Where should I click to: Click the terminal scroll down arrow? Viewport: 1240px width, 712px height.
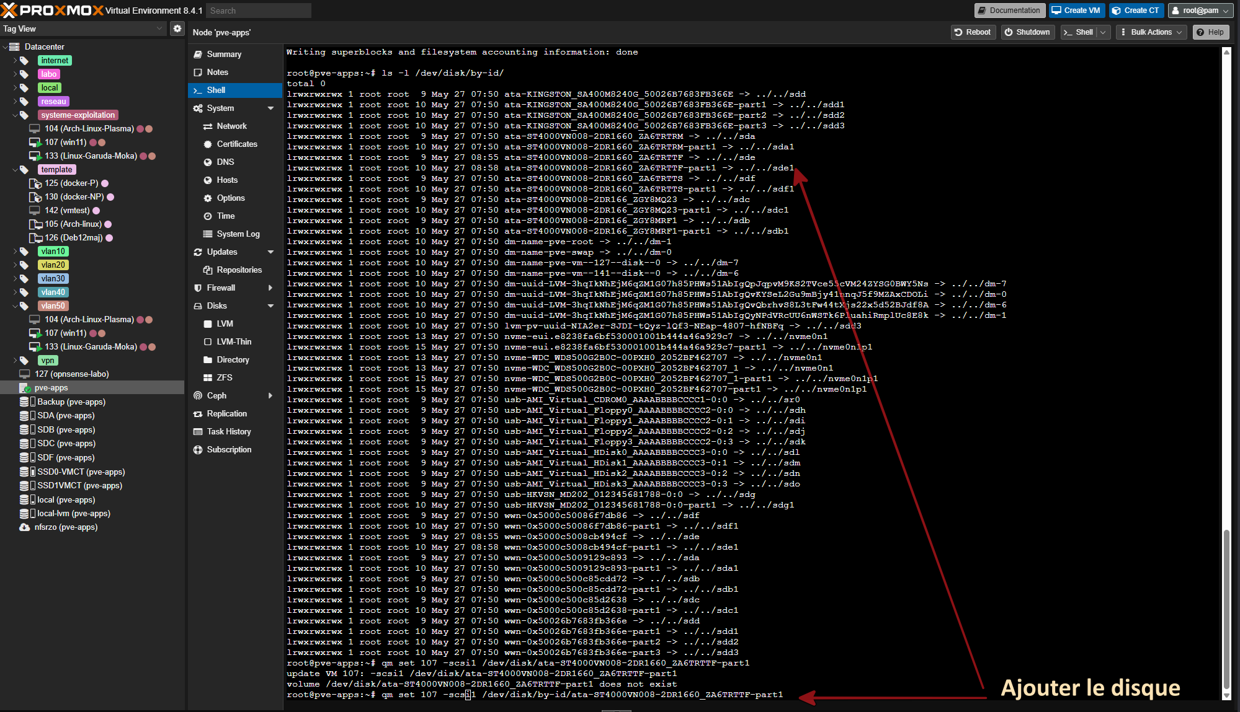point(1226,695)
